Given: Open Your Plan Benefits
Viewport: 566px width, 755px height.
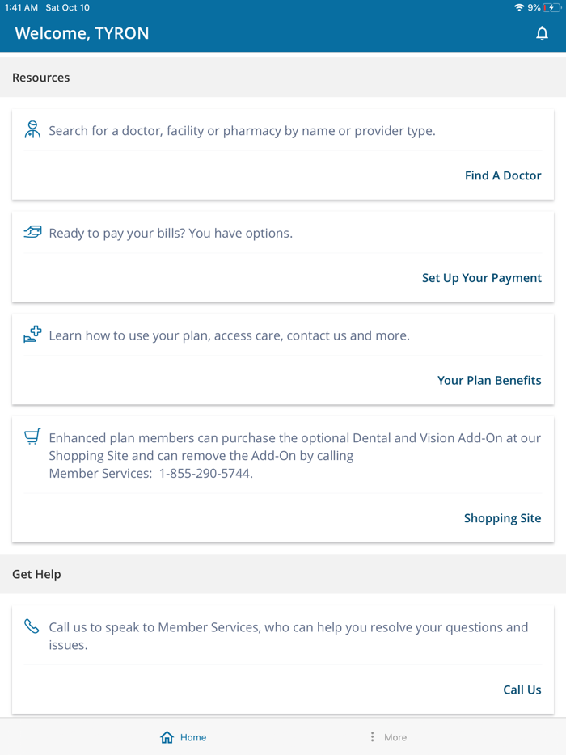Looking at the screenshot, I should click(x=489, y=380).
